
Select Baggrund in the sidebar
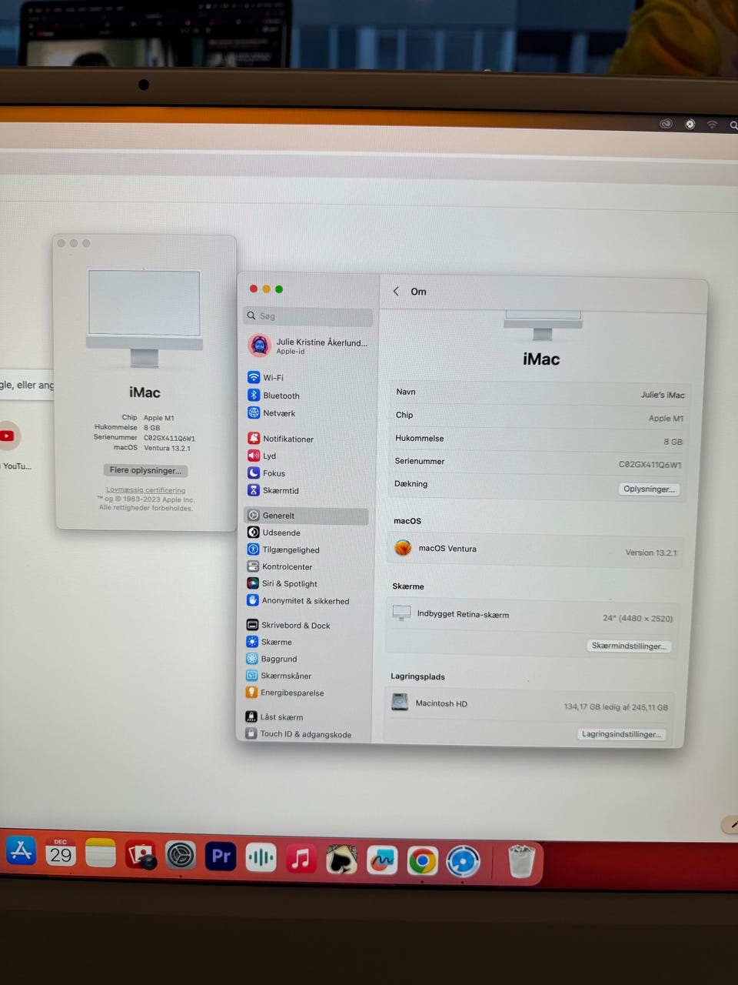271,659
